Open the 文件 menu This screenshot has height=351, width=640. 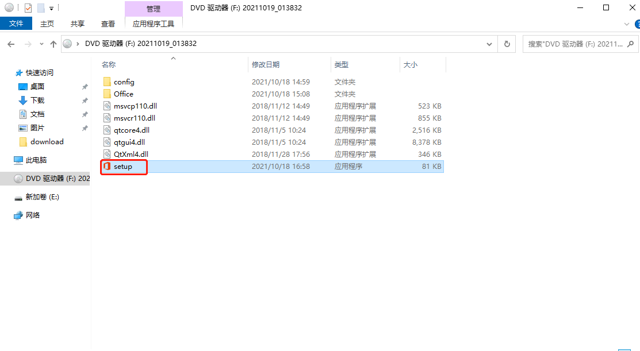(16, 24)
